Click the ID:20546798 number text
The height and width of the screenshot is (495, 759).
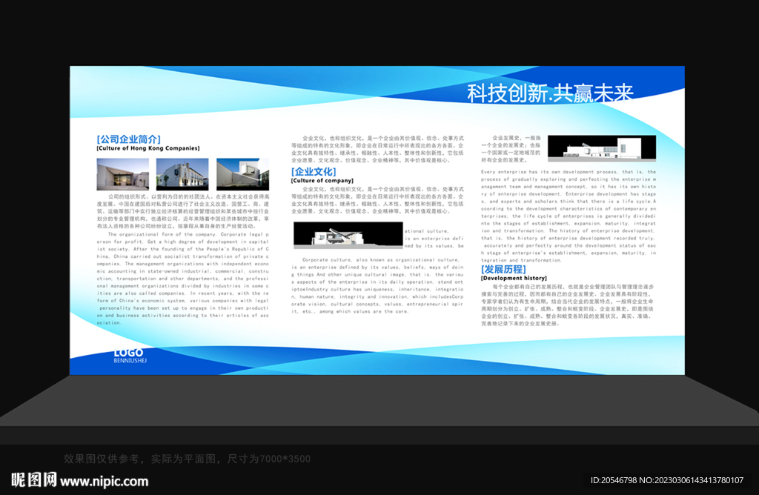coord(613,480)
